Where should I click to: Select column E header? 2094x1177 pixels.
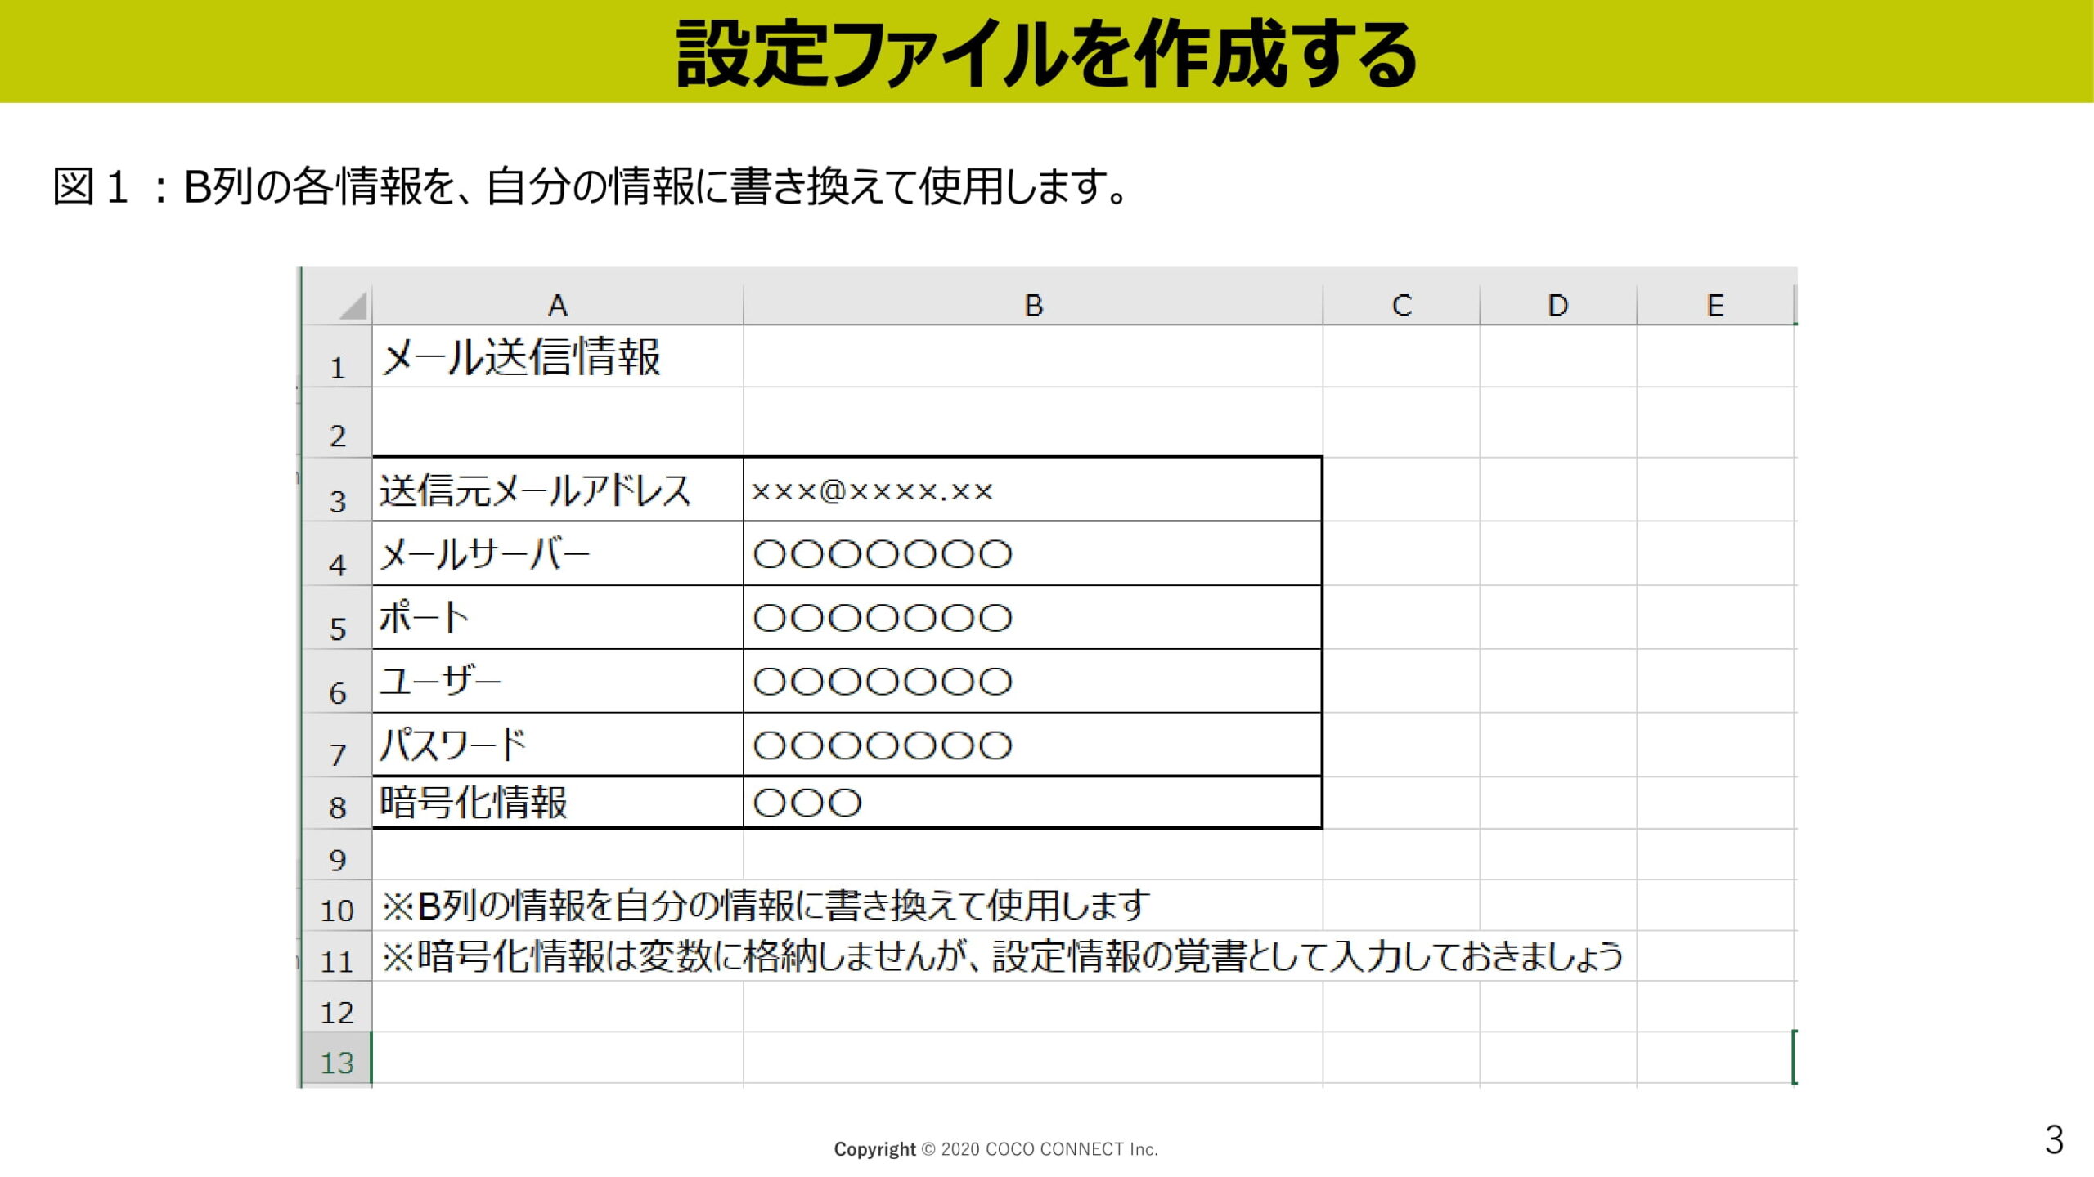(1715, 305)
